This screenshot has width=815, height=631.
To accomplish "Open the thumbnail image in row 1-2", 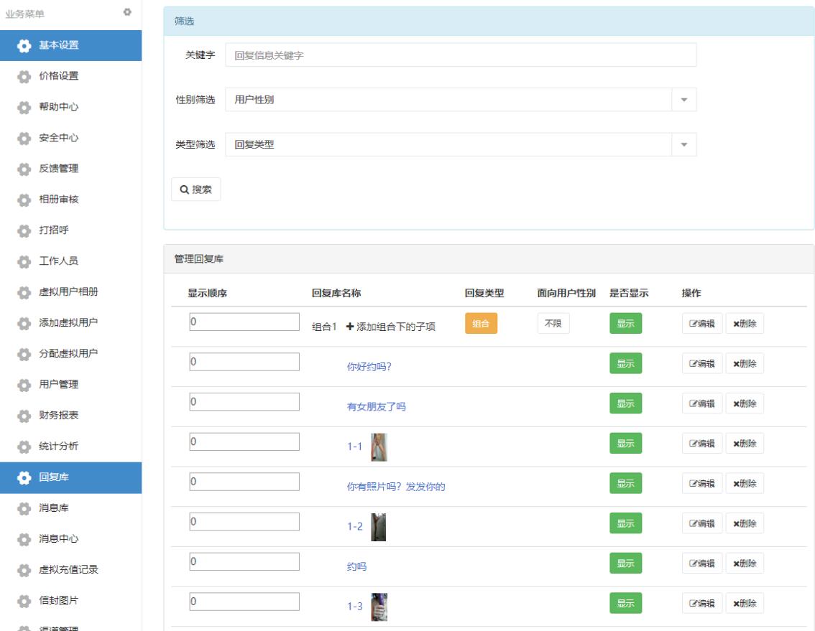I will pos(378,527).
